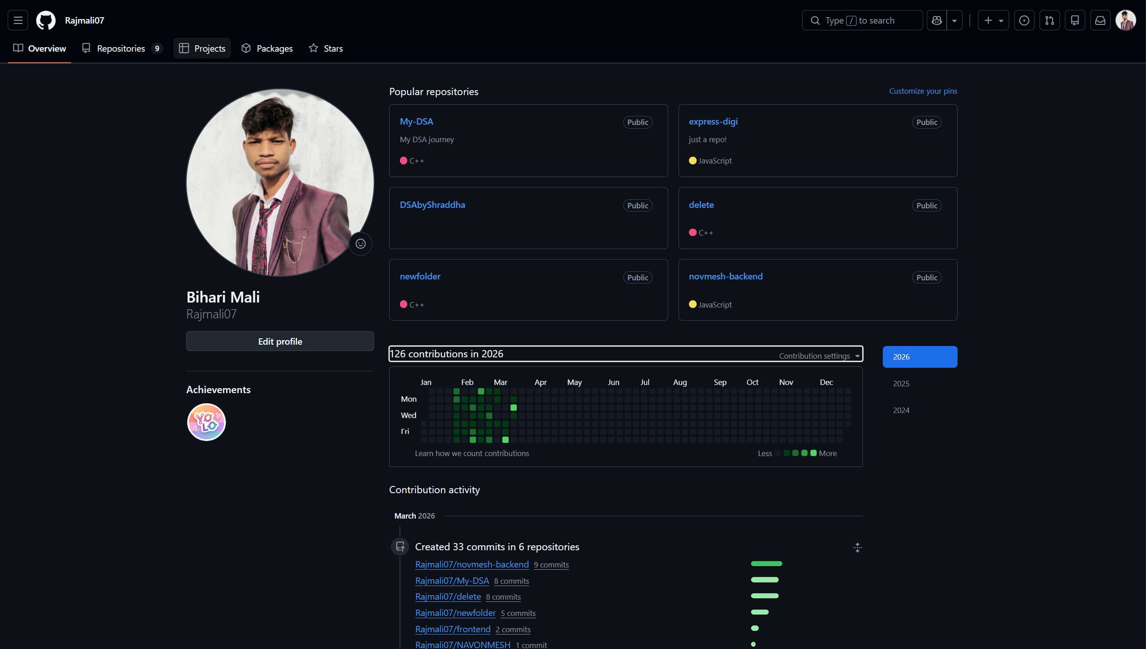Click the GitHub logo
The width and height of the screenshot is (1146, 649).
coord(46,20)
